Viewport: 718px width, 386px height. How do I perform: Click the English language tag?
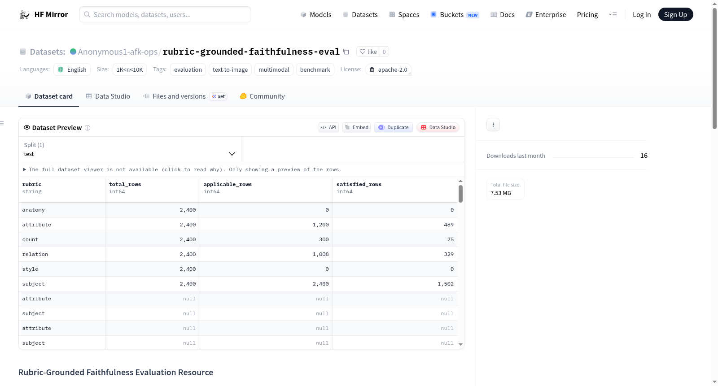[72, 69]
